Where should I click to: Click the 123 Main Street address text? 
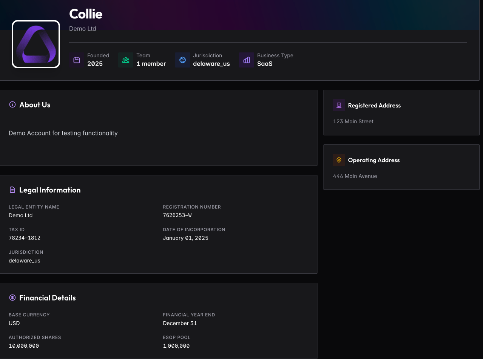pos(353,121)
